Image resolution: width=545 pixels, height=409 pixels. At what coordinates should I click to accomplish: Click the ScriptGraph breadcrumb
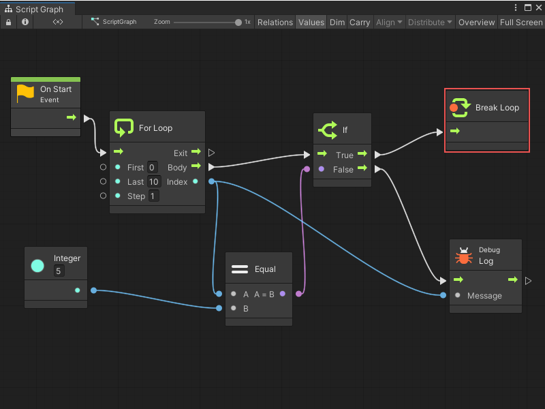point(120,22)
